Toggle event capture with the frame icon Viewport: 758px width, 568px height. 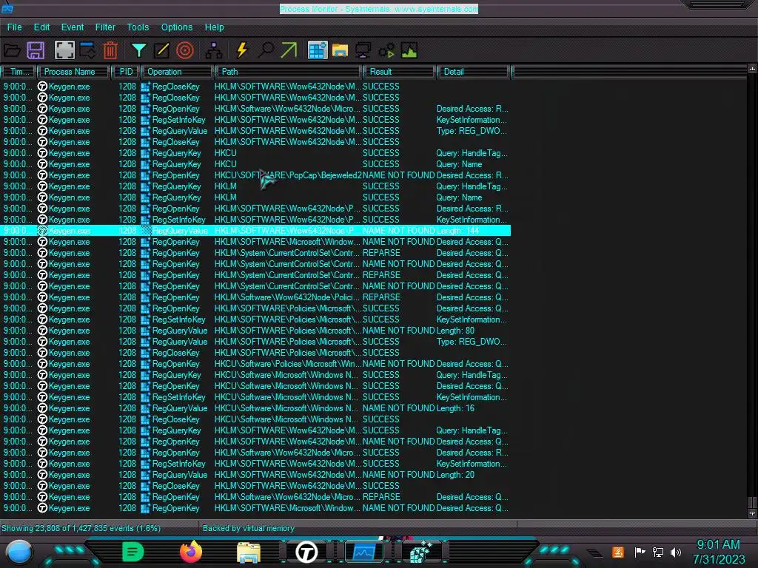pyautogui.click(x=64, y=50)
